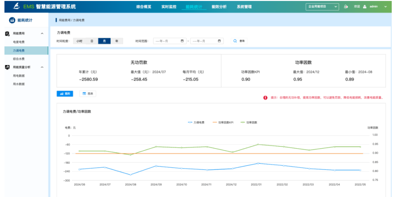Click the 查询 search button
The height and width of the screenshot is (197, 393).
[239, 41]
